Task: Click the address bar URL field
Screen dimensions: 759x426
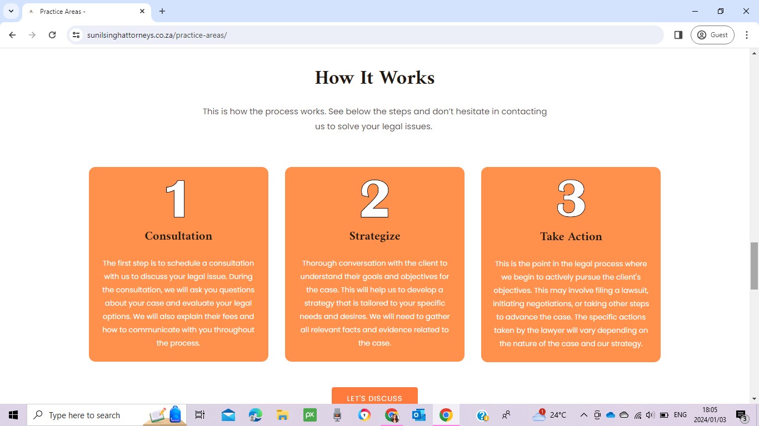Action: pyautogui.click(x=367, y=35)
